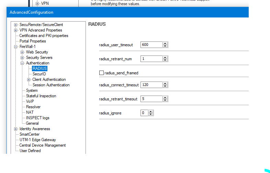Expand the Web Security node

[22, 52]
